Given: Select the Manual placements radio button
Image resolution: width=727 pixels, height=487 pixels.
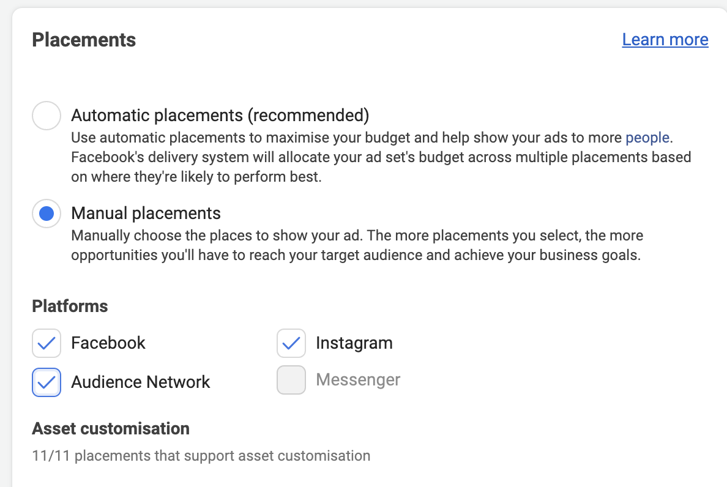Looking at the screenshot, I should pyautogui.click(x=47, y=214).
